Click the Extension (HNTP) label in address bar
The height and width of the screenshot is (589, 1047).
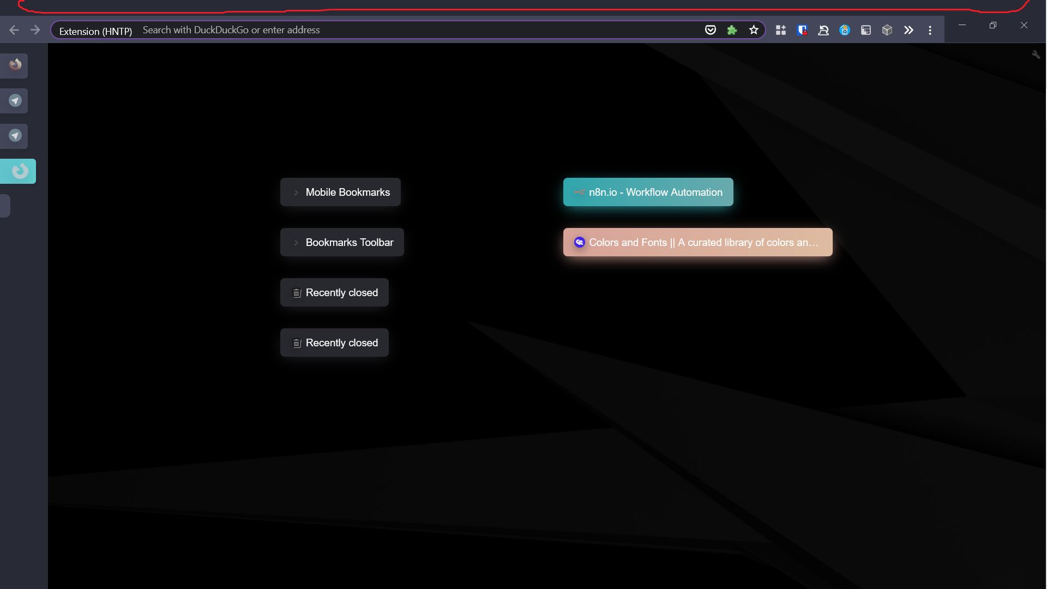(x=95, y=31)
